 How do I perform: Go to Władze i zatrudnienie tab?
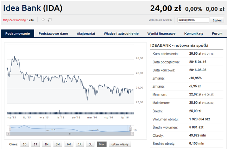[121, 33]
